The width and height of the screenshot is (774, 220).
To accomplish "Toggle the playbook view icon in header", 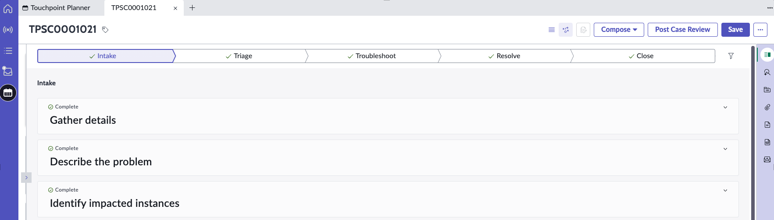I will pos(566,30).
